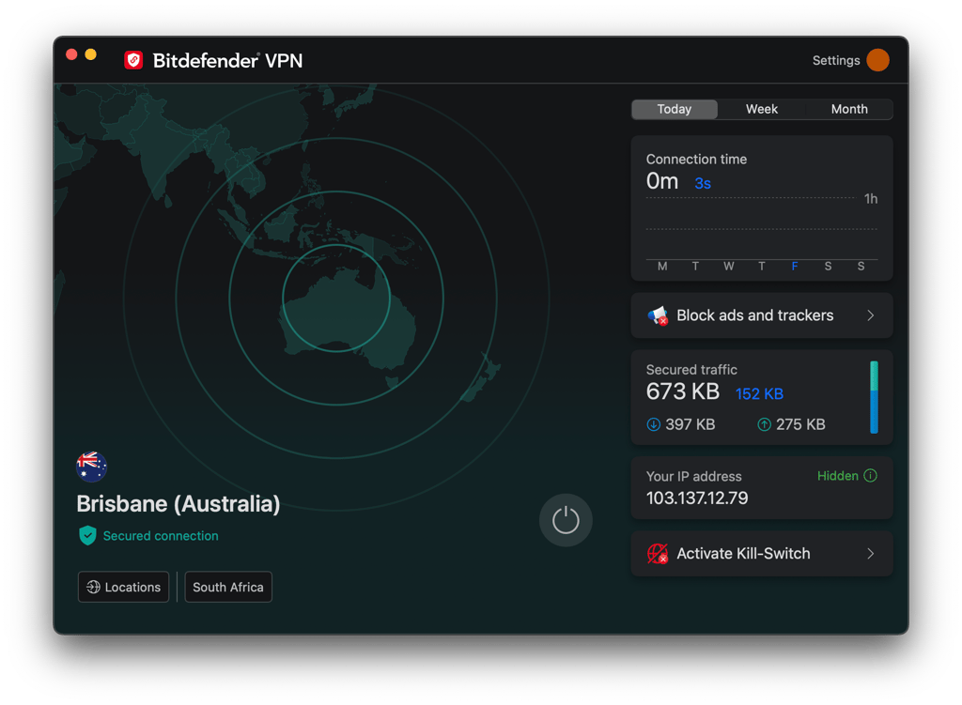Viewport: 962px width, 705px height.
Task: Click the 1h chart scale label
Action: coord(871,199)
